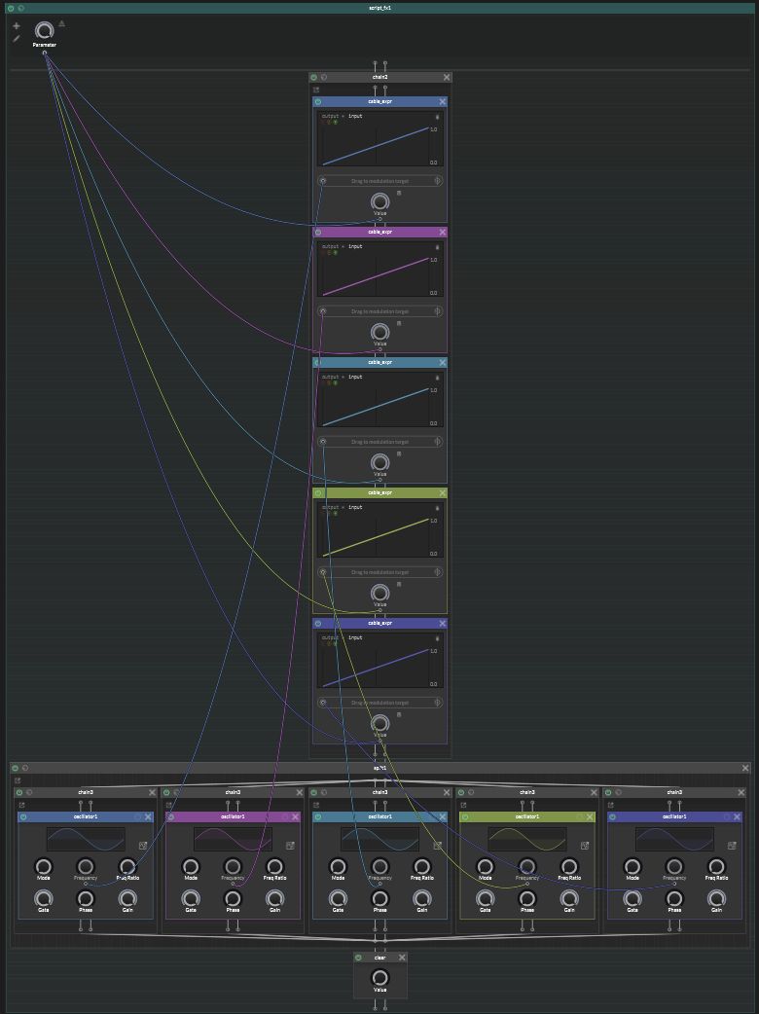Image resolution: width=759 pixels, height=1014 pixels.
Task: Click lock icon in teal cable_expr display
Action: 437,377
